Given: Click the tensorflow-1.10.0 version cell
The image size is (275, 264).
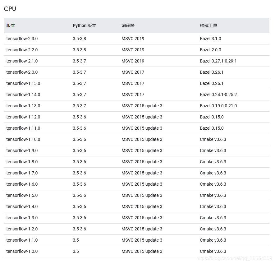Looking at the screenshot, I should (23, 139).
